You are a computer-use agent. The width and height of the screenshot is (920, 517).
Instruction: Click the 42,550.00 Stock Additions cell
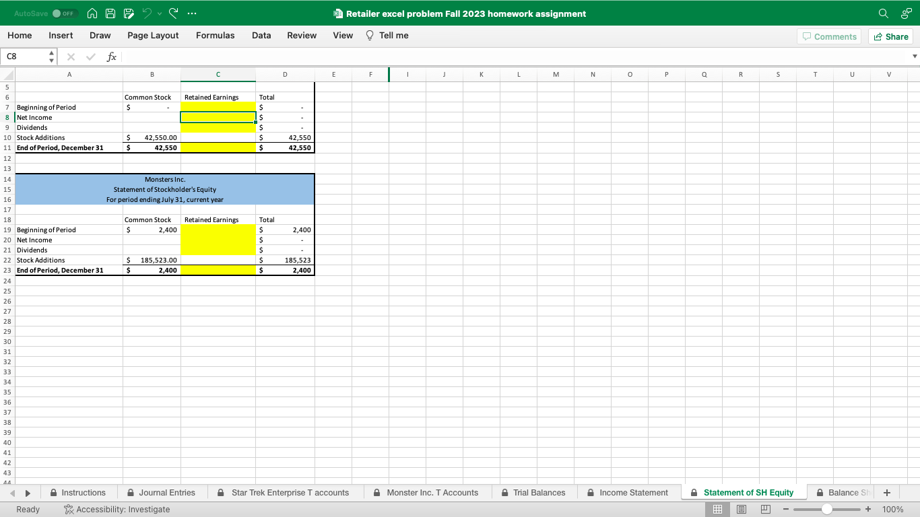point(152,137)
